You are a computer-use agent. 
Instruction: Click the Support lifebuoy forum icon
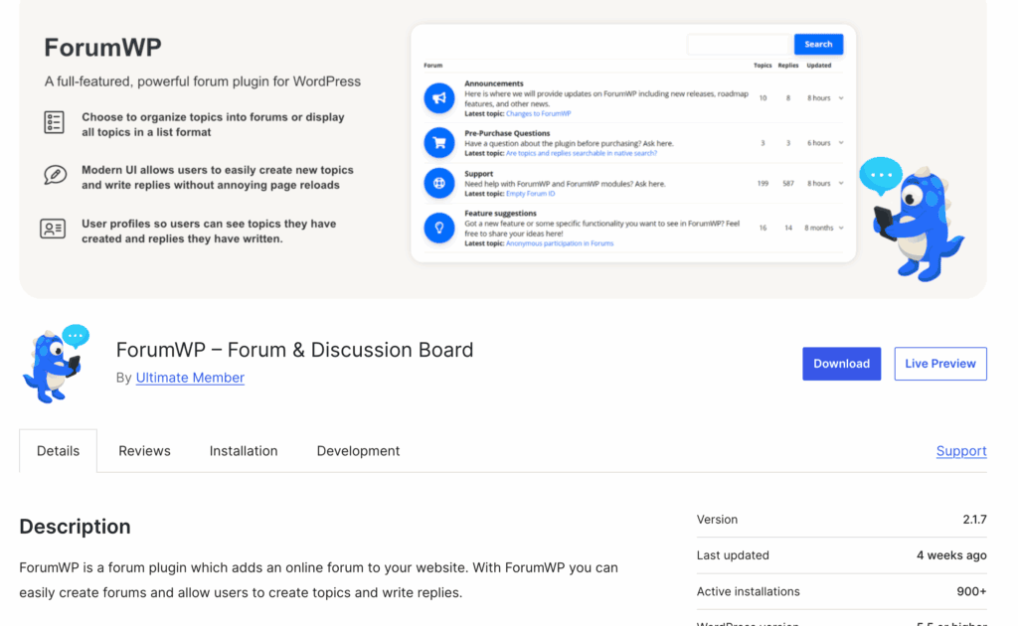tap(439, 183)
